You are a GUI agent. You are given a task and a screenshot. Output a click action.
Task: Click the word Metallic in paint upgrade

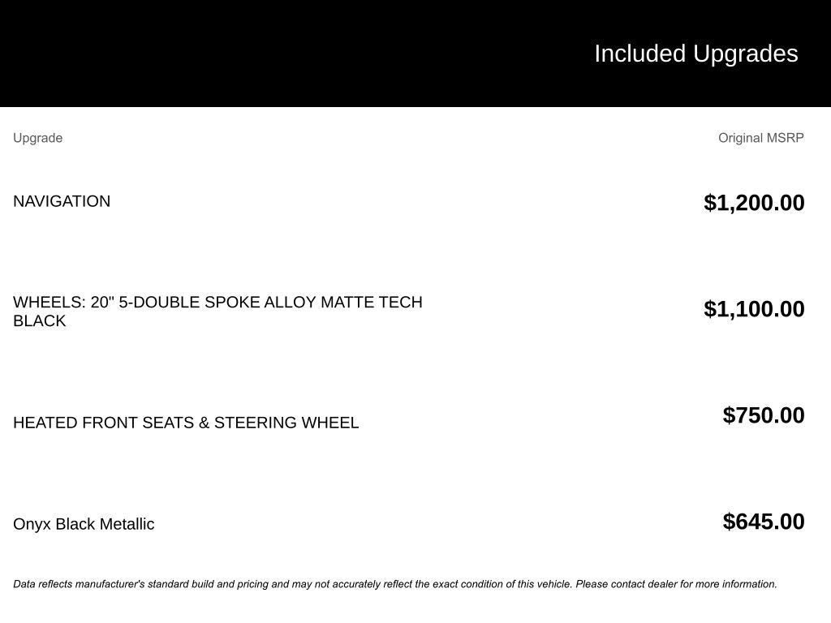[127, 524]
